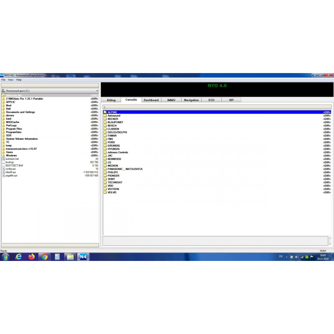This screenshot has width=334, height=334.
Task: Expand the local disk C: drive dropdown
Action: [97, 91]
